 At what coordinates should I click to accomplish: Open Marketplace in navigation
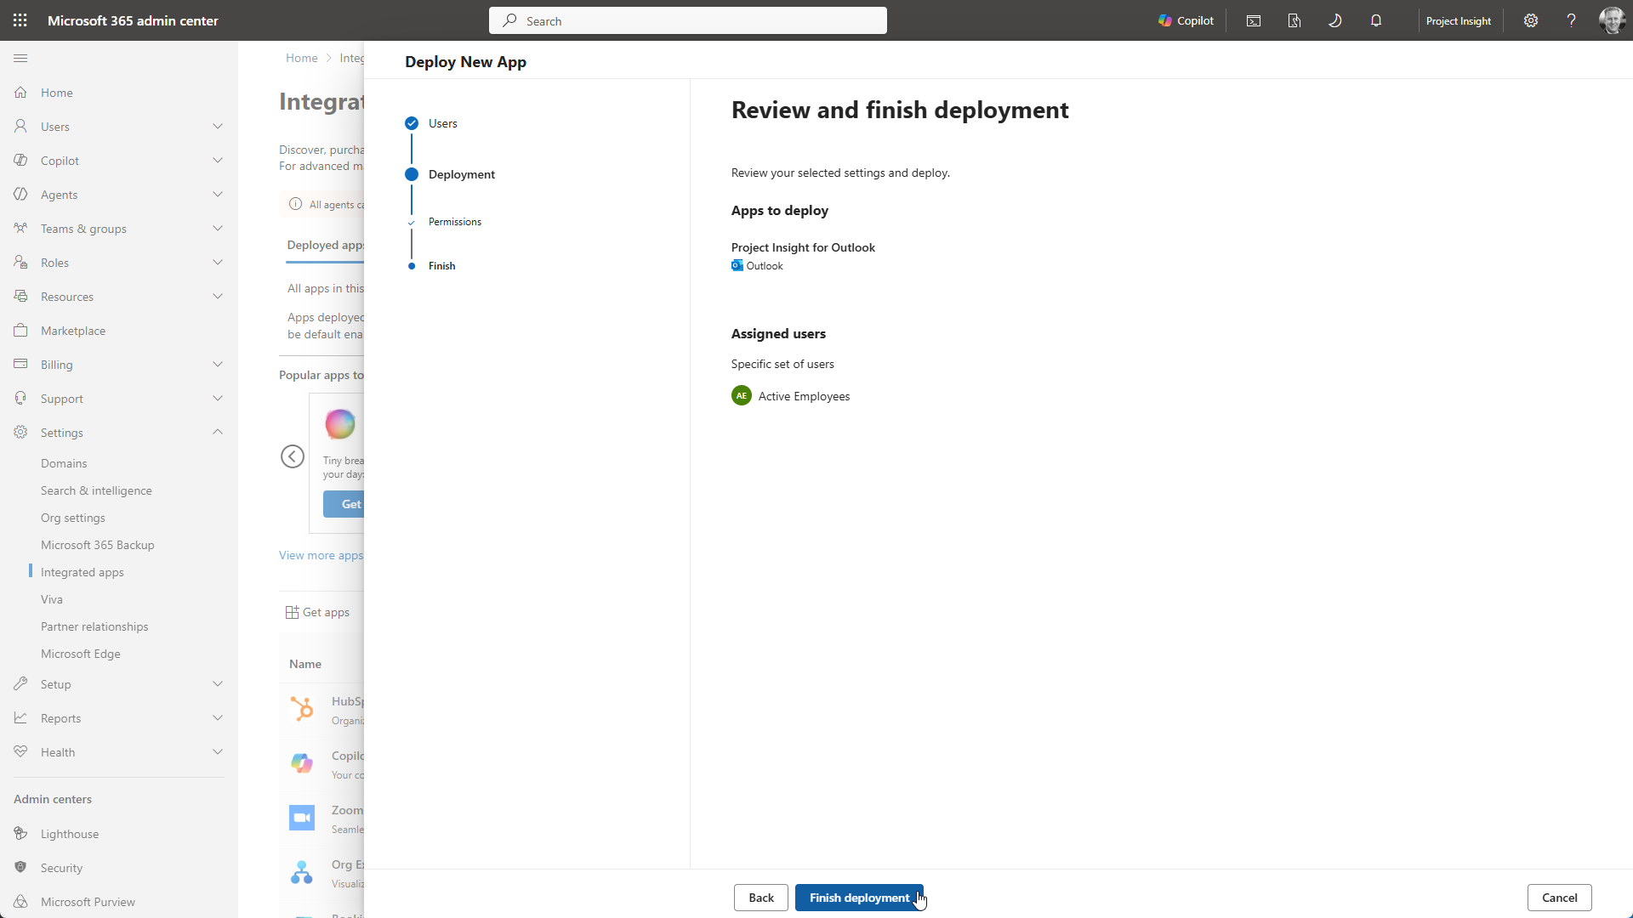[73, 331]
